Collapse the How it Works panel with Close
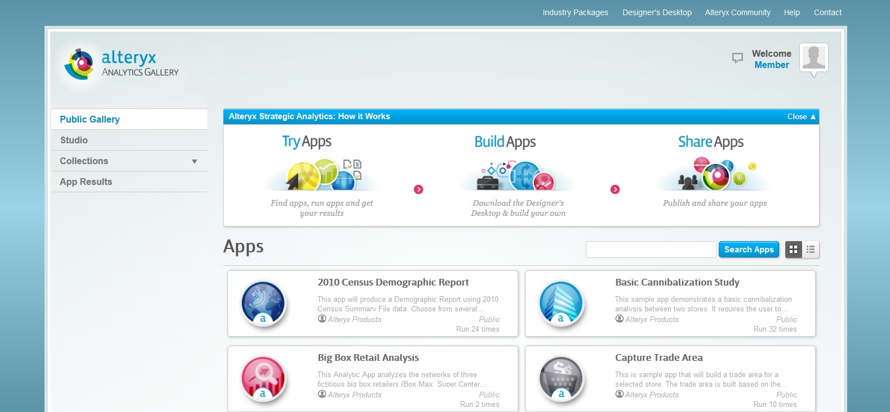 (x=801, y=116)
